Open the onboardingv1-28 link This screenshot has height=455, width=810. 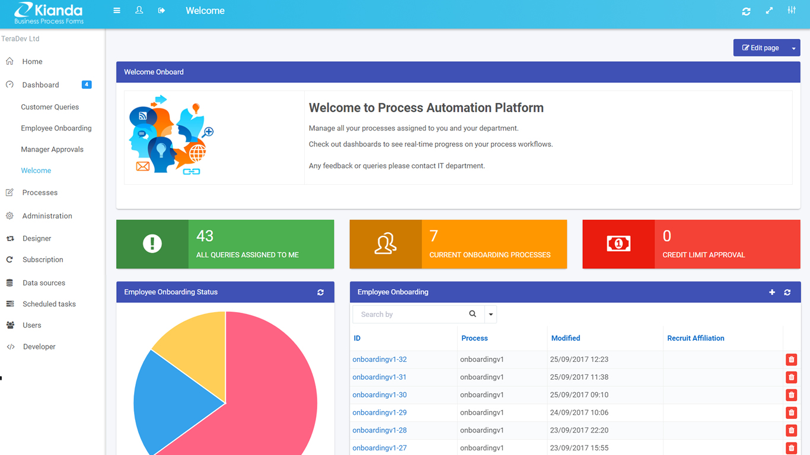click(380, 431)
